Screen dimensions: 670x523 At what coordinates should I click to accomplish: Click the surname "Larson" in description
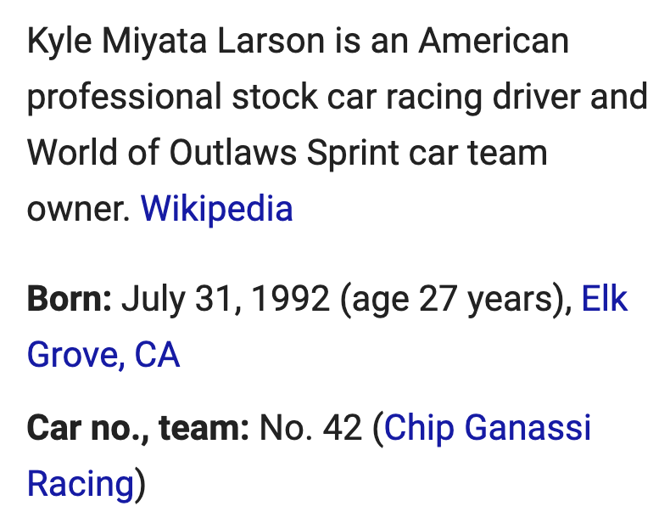pyautogui.click(x=271, y=41)
